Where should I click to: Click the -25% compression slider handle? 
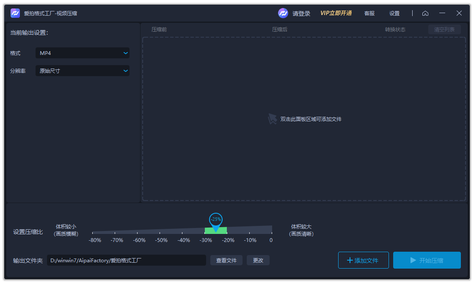(x=215, y=222)
